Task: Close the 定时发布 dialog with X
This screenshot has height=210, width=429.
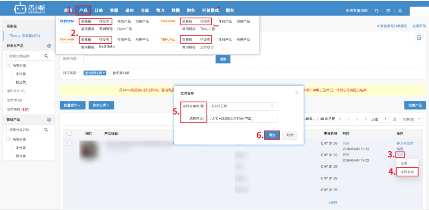Action: 297,93
